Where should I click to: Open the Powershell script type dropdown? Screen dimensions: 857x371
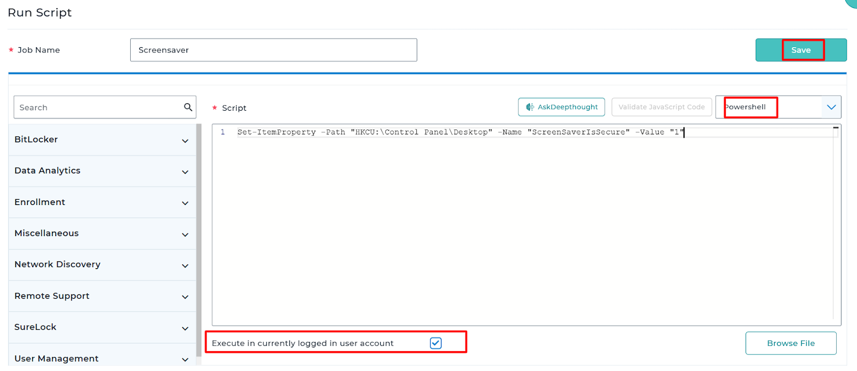point(831,107)
